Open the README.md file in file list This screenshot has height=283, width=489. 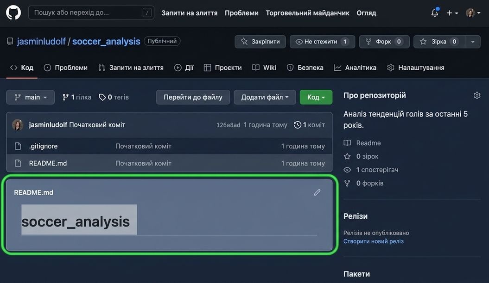[48, 163]
